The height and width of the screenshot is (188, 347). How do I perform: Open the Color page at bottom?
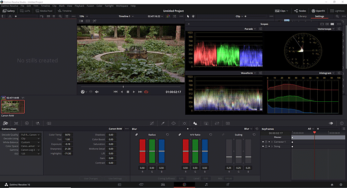pyautogui.click(x=184, y=184)
